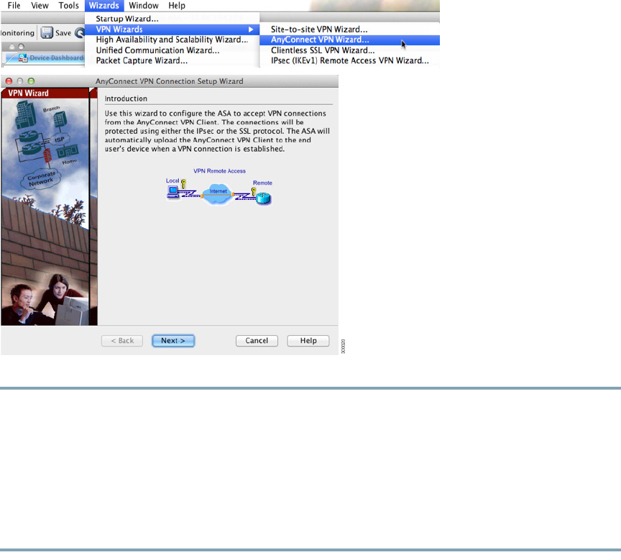Screen dimensions: 621x560
Task: Click the Introduction heading text
Action: point(126,98)
